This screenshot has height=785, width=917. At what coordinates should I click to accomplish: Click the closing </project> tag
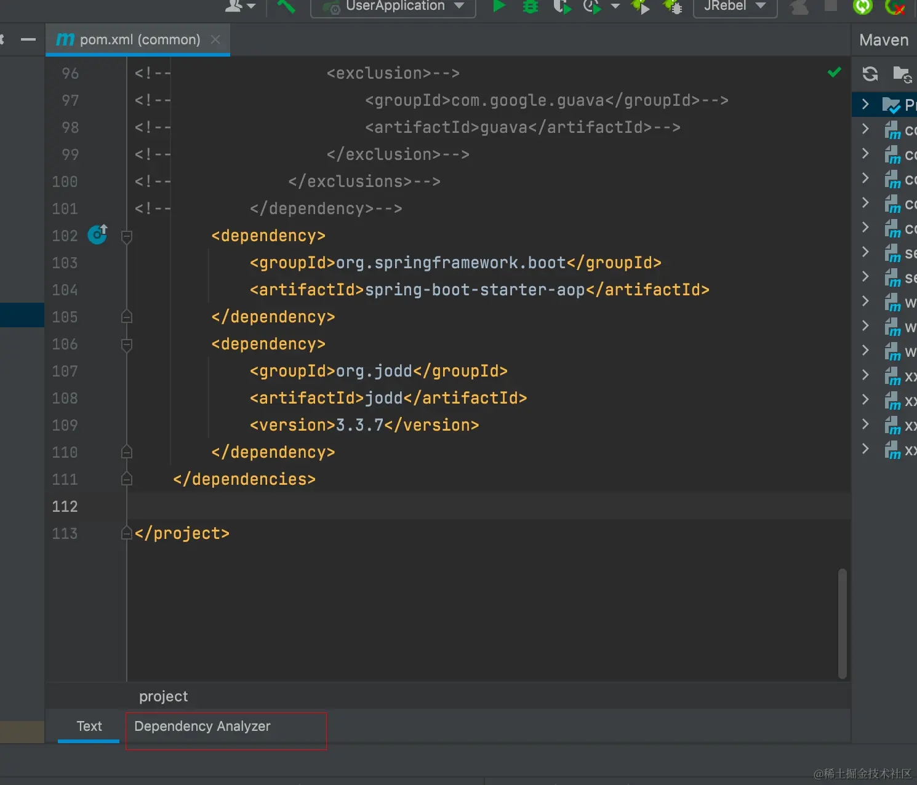pyautogui.click(x=182, y=533)
